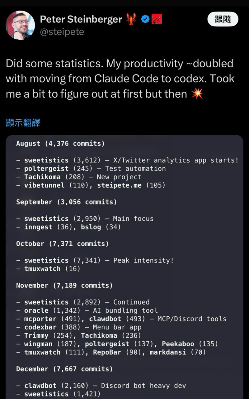Tap the clawdbot Discord bot heavy dev line
The width and height of the screenshot is (249, 399).
tap(105, 386)
